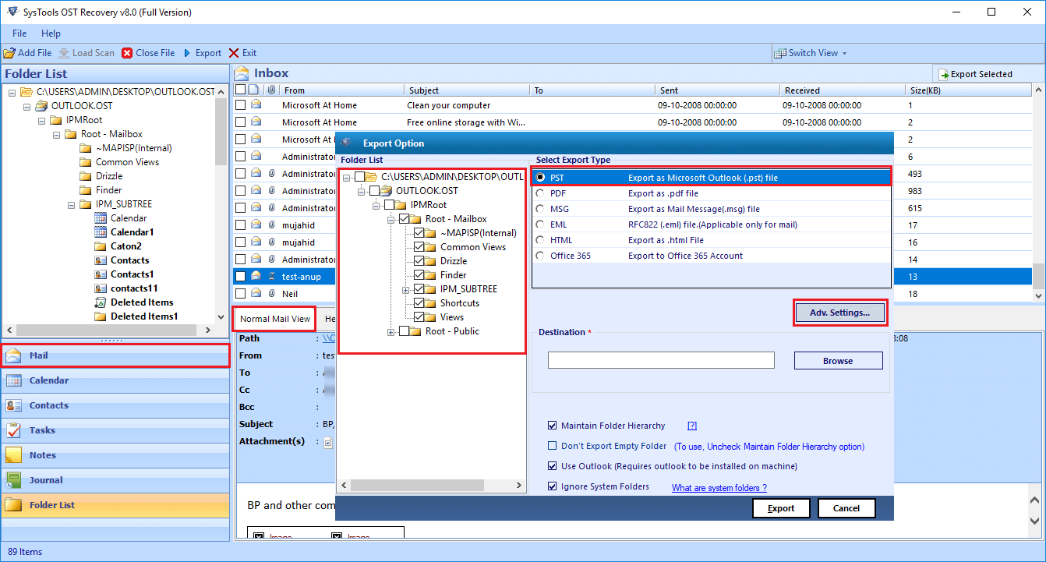Screen dimensions: 1046x562
Task: Open the Calendar section in navigation pane
Action: click(x=115, y=380)
